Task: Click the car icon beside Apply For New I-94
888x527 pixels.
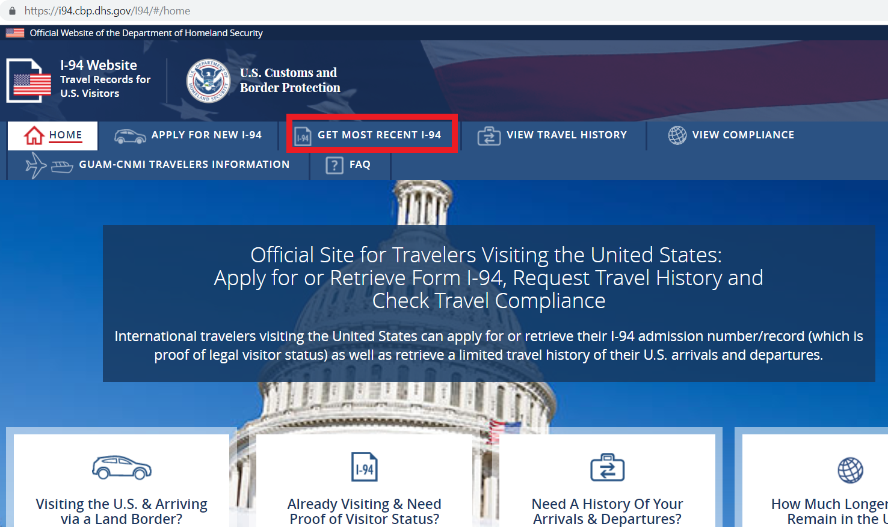Action: pyautogui.click(x=130, y=137)
